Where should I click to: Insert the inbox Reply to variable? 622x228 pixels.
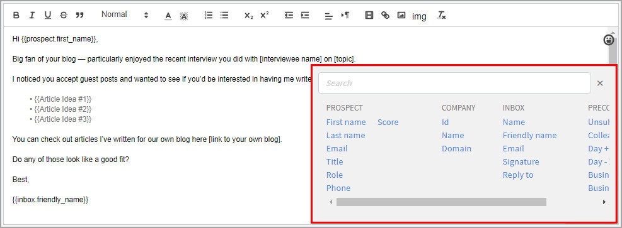click(x=518, y=175)
